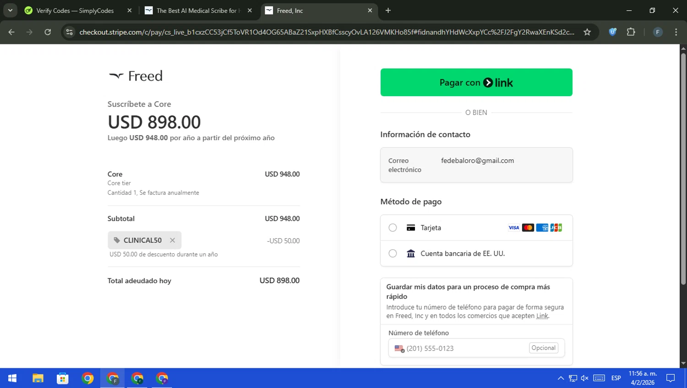Open network status tray icon
Image resolution: width=687 pixels, height=388 pixels.
point(573,378)
